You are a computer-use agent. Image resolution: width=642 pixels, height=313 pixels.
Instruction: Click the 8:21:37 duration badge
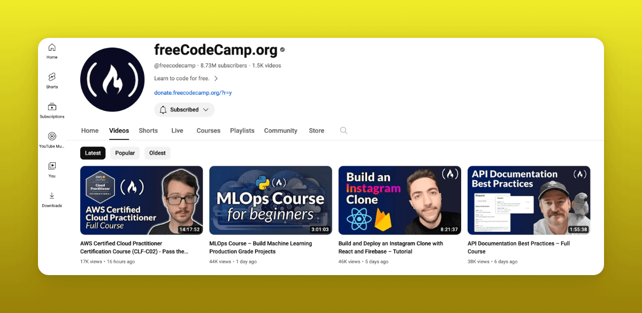pos(449,229)
